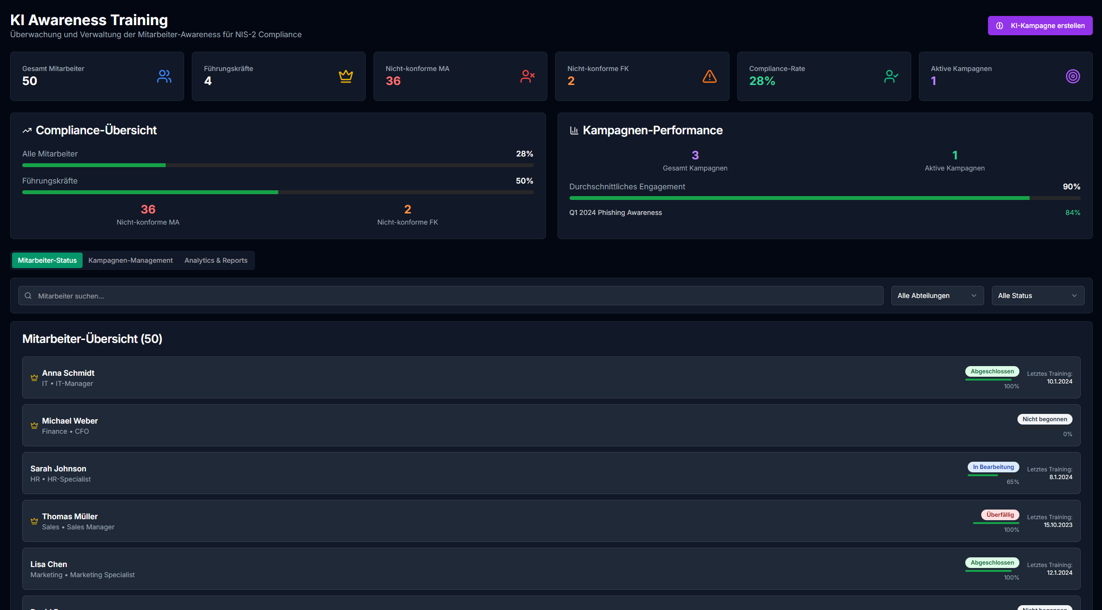Expand the Alle Status chevron arrow
The width and height of the screenshot is (1102, 610).
(1074, 295)
